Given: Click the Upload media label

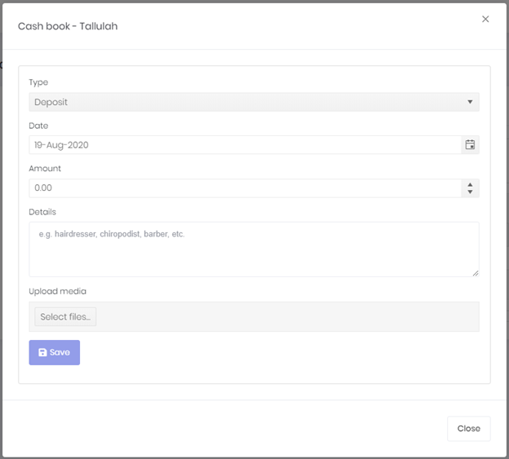Looking at the screenshot, I should click(x=57, y=291).
